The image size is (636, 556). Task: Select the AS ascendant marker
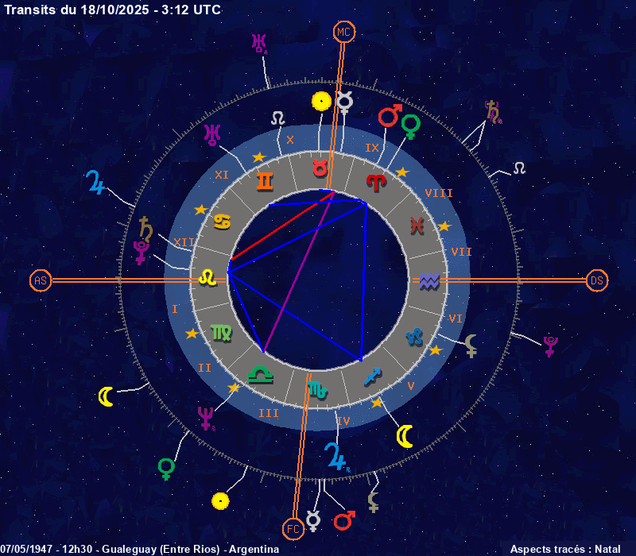[41, 280]
